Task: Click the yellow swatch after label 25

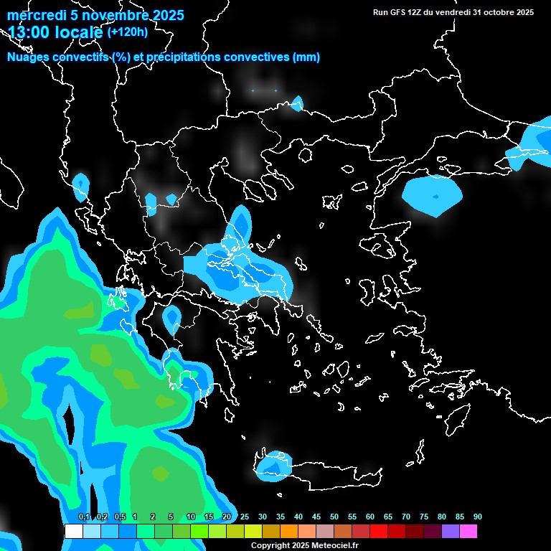Action: (253, 532)
